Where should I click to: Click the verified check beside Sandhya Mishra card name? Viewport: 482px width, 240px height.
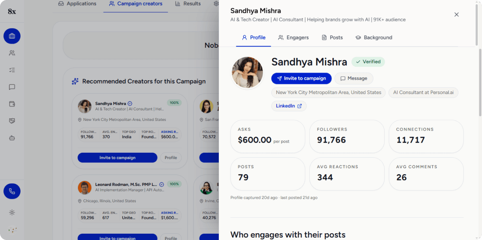click(130, 104)
